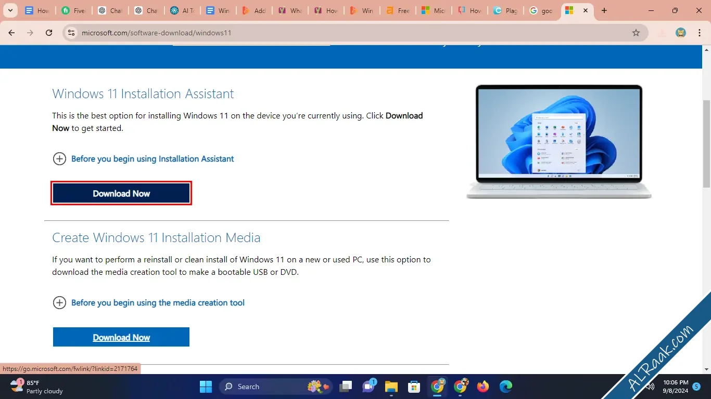Open the tab search dropdown

[x=10, y=10]
